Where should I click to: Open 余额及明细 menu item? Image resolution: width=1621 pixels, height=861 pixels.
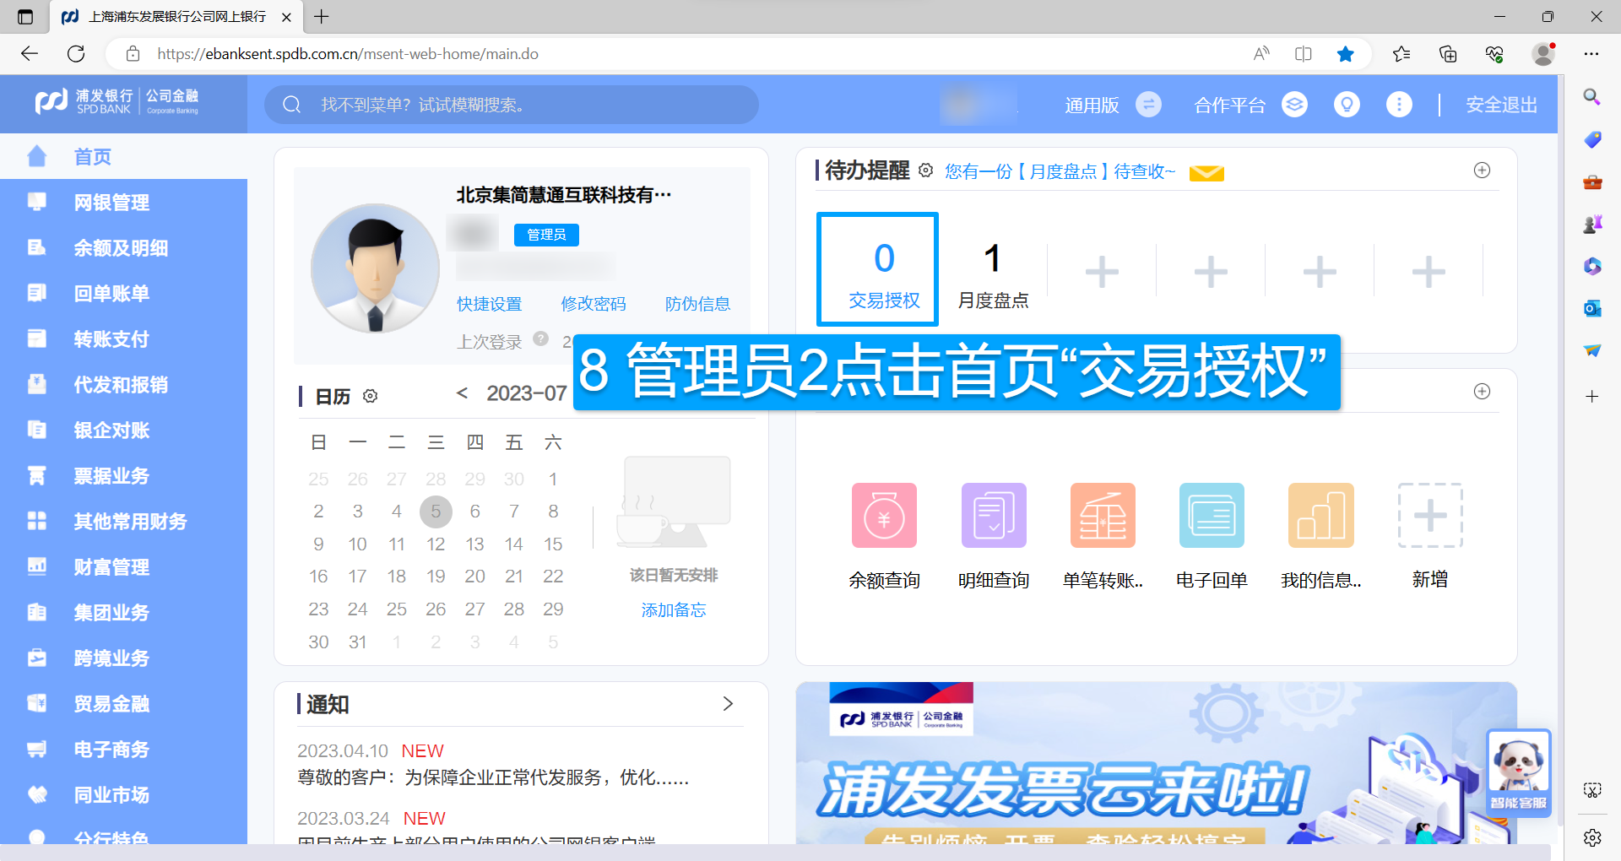point(123,248)
